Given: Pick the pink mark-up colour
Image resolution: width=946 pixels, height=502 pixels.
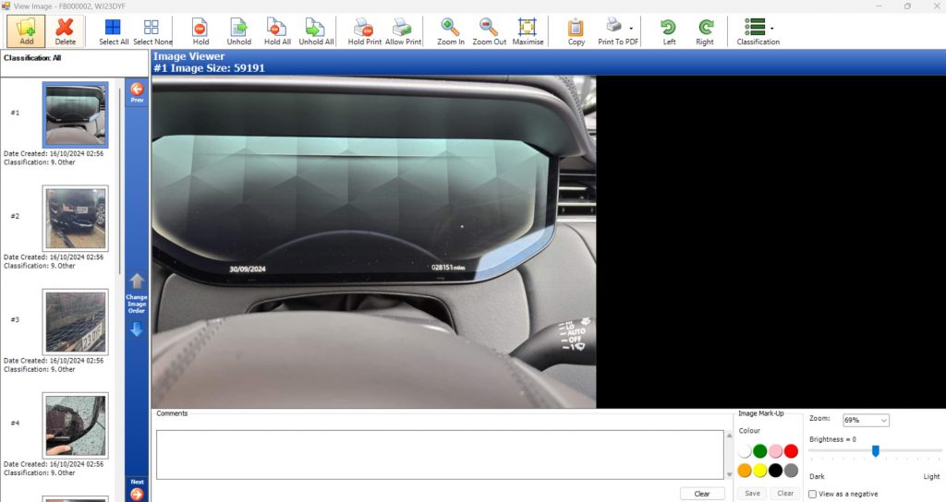Looking at the screenshot, I should coord(775,450).
